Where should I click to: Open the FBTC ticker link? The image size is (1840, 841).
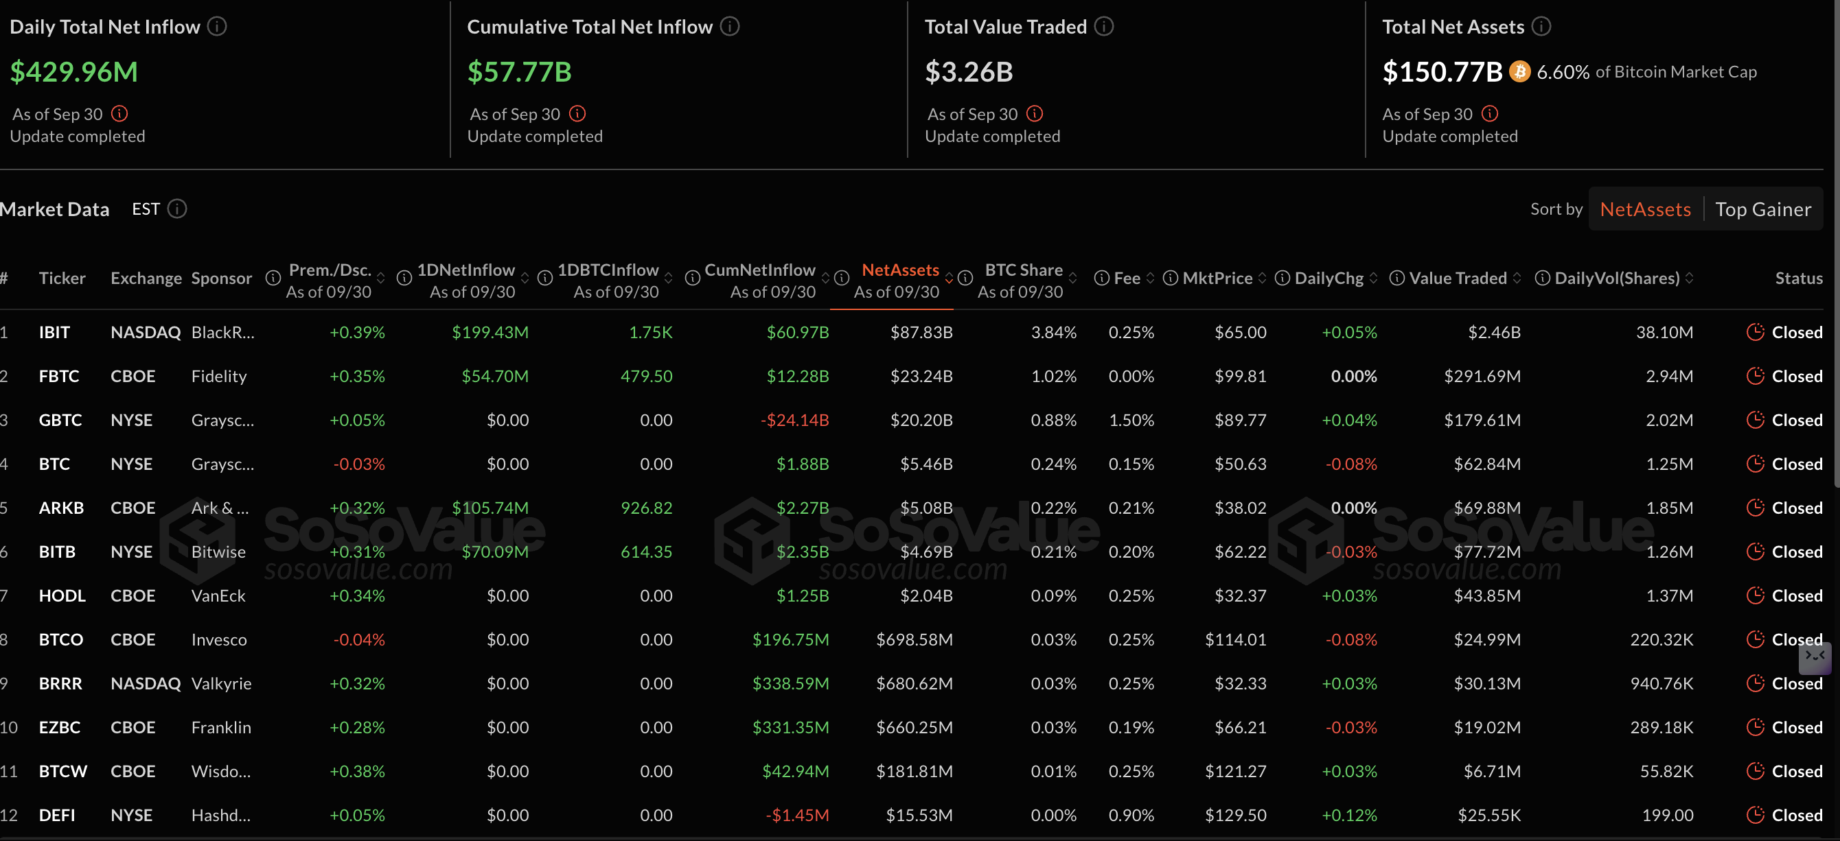[58, 376]
